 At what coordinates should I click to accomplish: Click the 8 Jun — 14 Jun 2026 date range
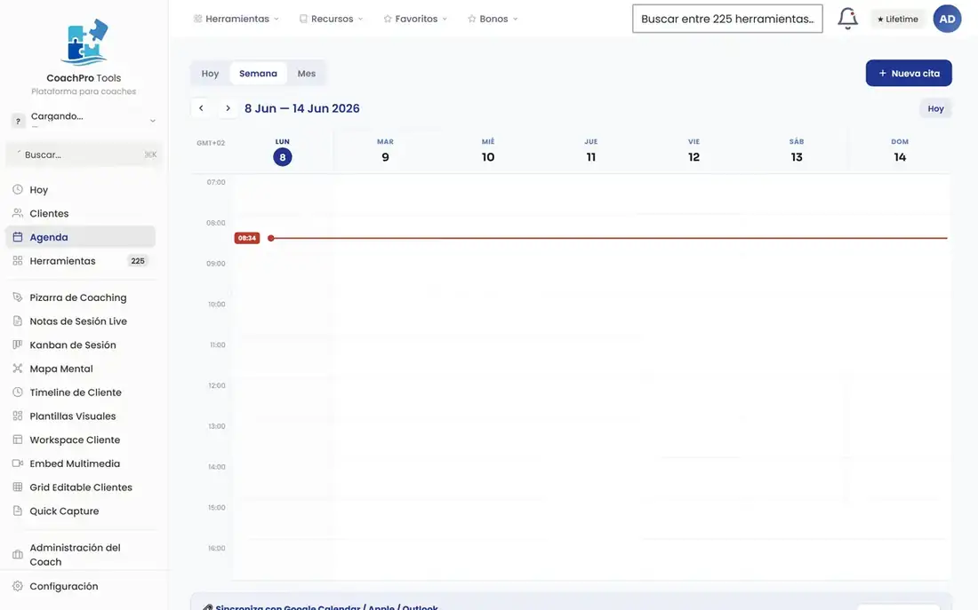pyautogui.click(x=302, y=108)
